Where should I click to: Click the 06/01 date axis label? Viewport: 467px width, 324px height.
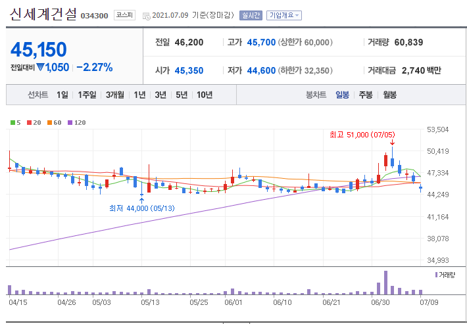tap(233, 302)
